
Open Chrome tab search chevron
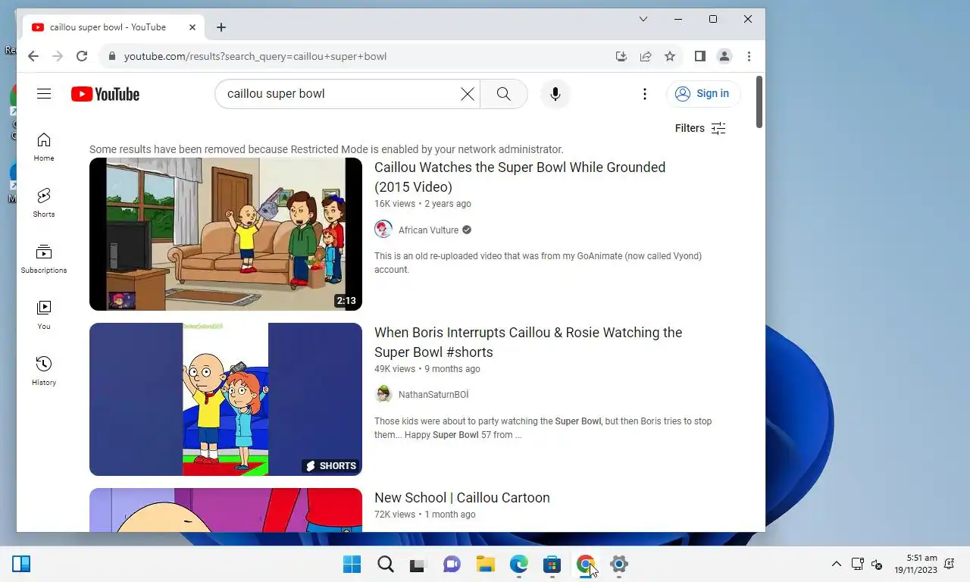pos(643,19)
